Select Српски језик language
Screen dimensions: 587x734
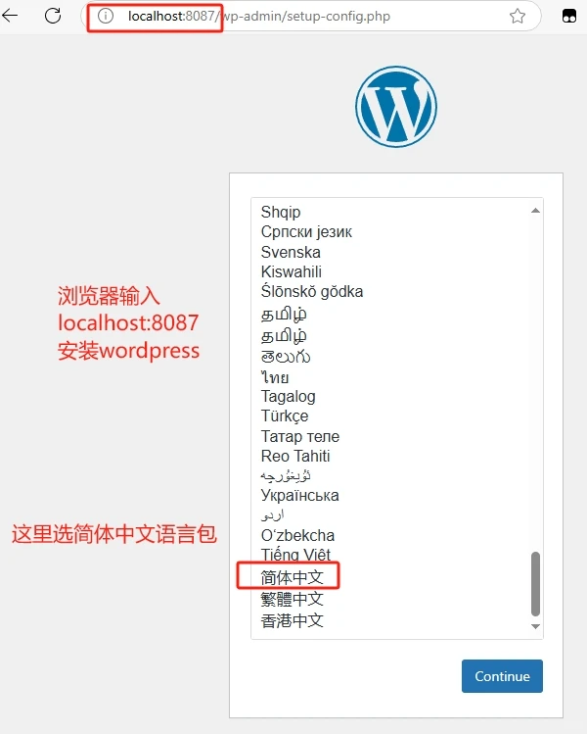point(306,231)
